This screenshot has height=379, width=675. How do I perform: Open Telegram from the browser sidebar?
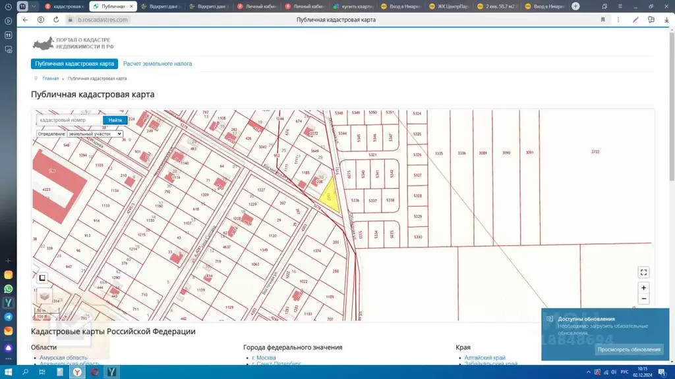click(8, 316)
